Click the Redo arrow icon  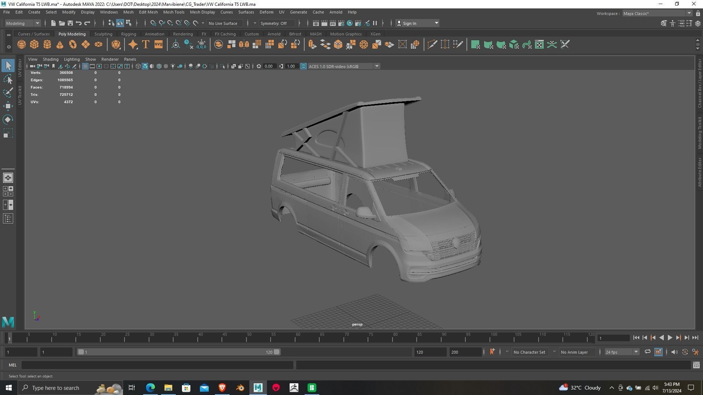click(87, 23)
